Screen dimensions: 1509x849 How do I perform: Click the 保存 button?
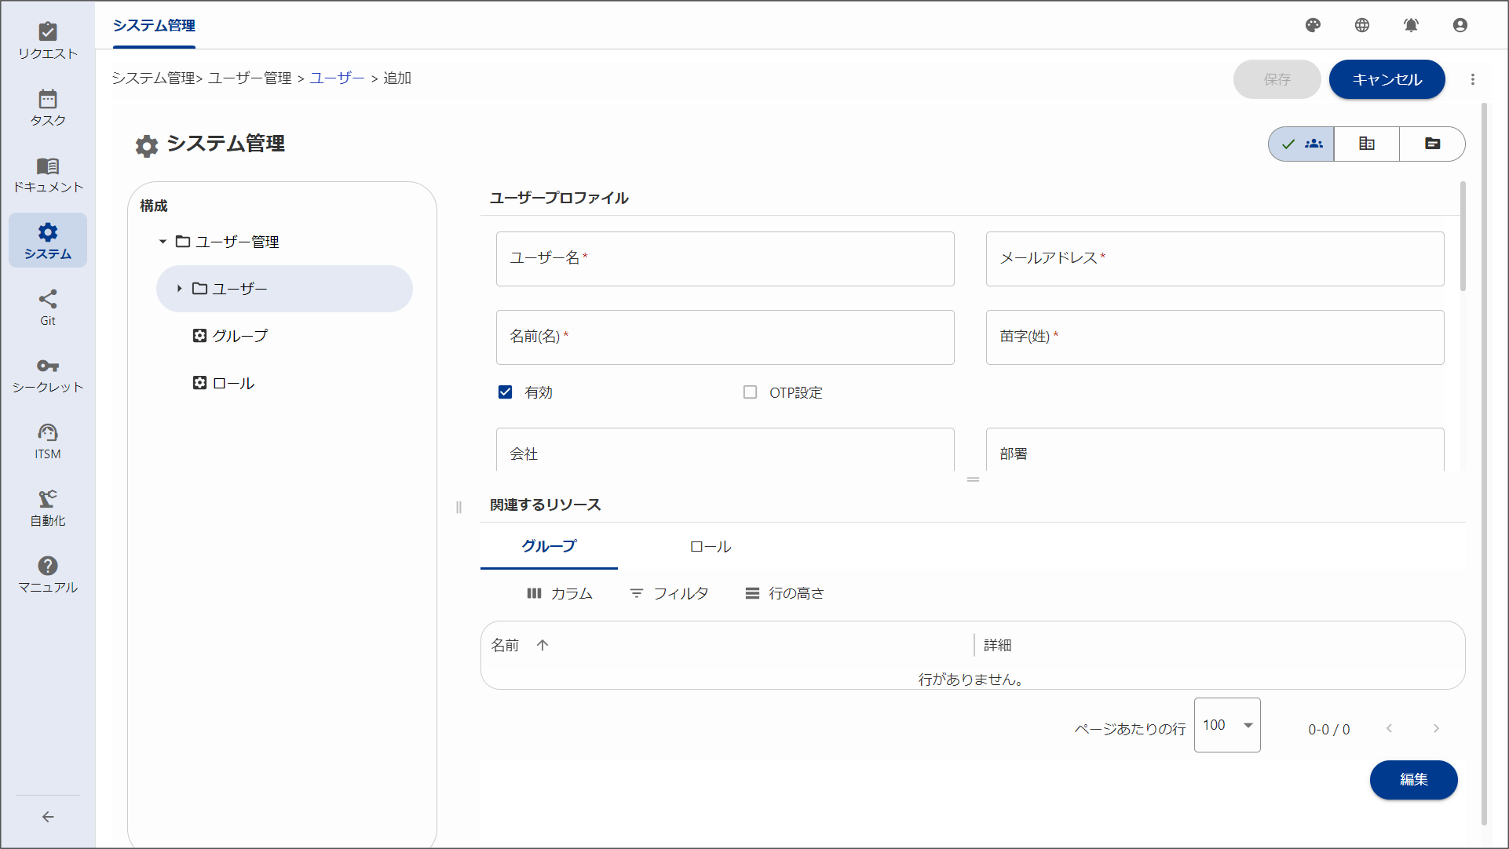[1277, 79]
